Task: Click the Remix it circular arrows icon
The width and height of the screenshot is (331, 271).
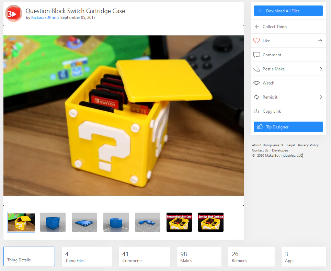Action: pos(256,97)
